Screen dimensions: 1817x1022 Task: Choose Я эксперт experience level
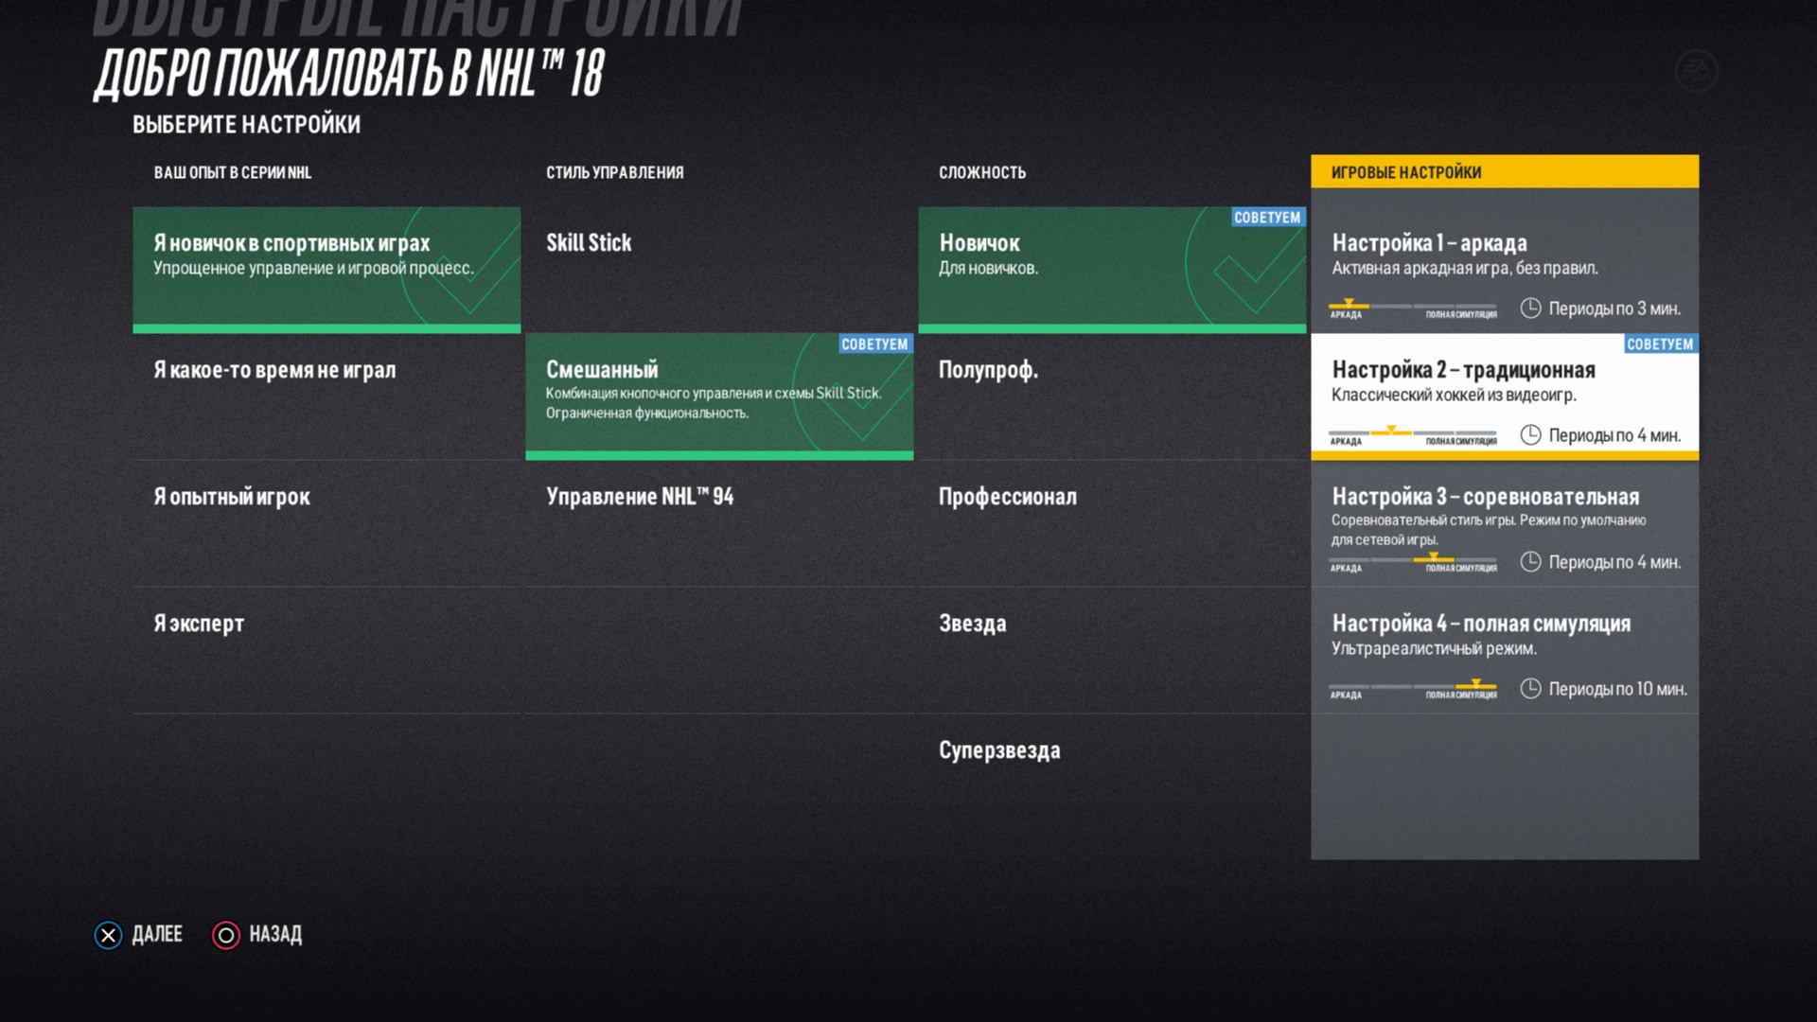[326, 650]
